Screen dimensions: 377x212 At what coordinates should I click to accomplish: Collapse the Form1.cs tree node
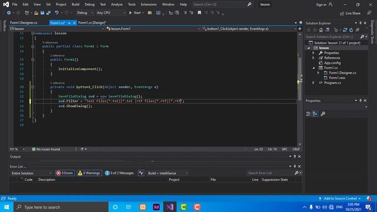(313, 68)
